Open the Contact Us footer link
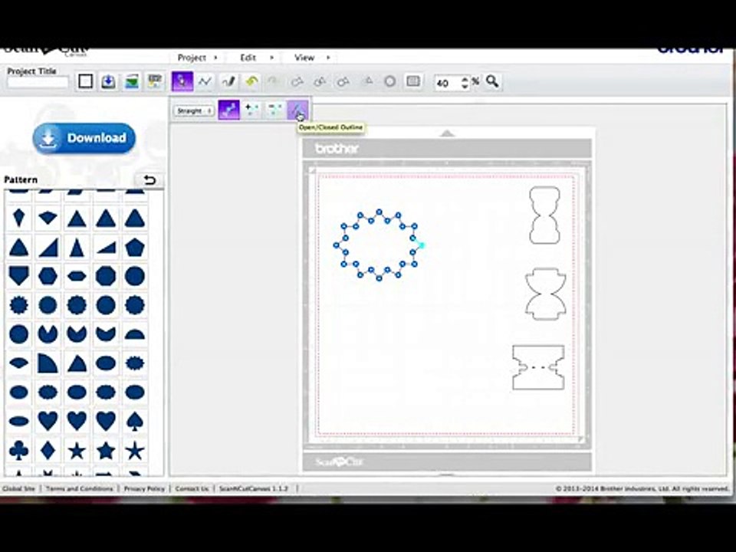736x552 pixels. [x=192, y=488]
